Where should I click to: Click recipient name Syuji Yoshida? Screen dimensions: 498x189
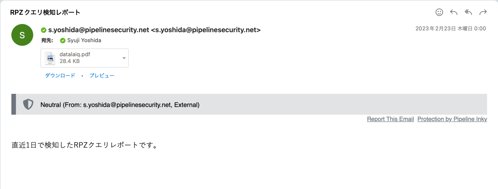point(84,40)
